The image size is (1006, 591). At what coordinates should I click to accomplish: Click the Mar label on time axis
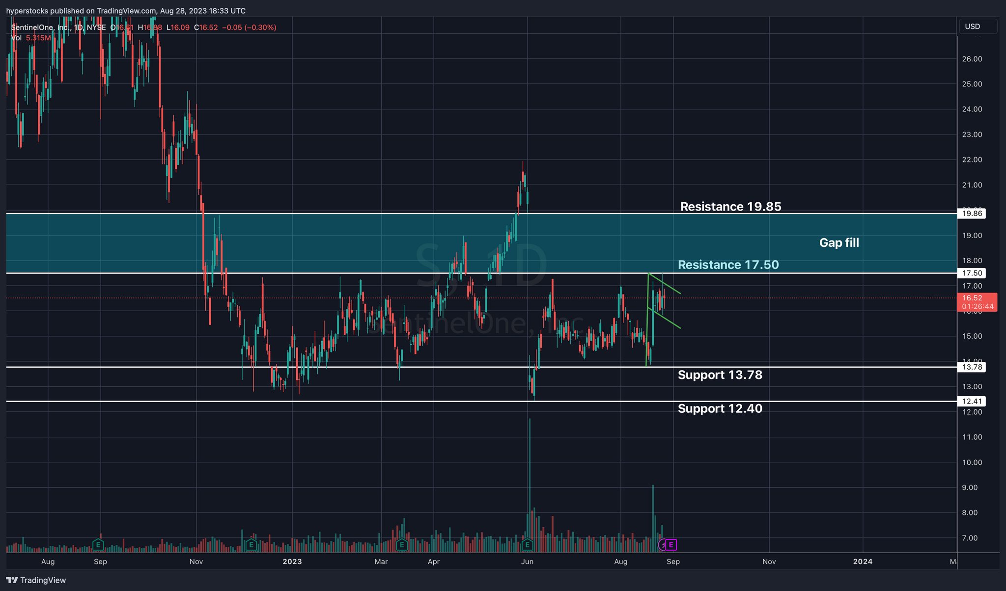381,562
